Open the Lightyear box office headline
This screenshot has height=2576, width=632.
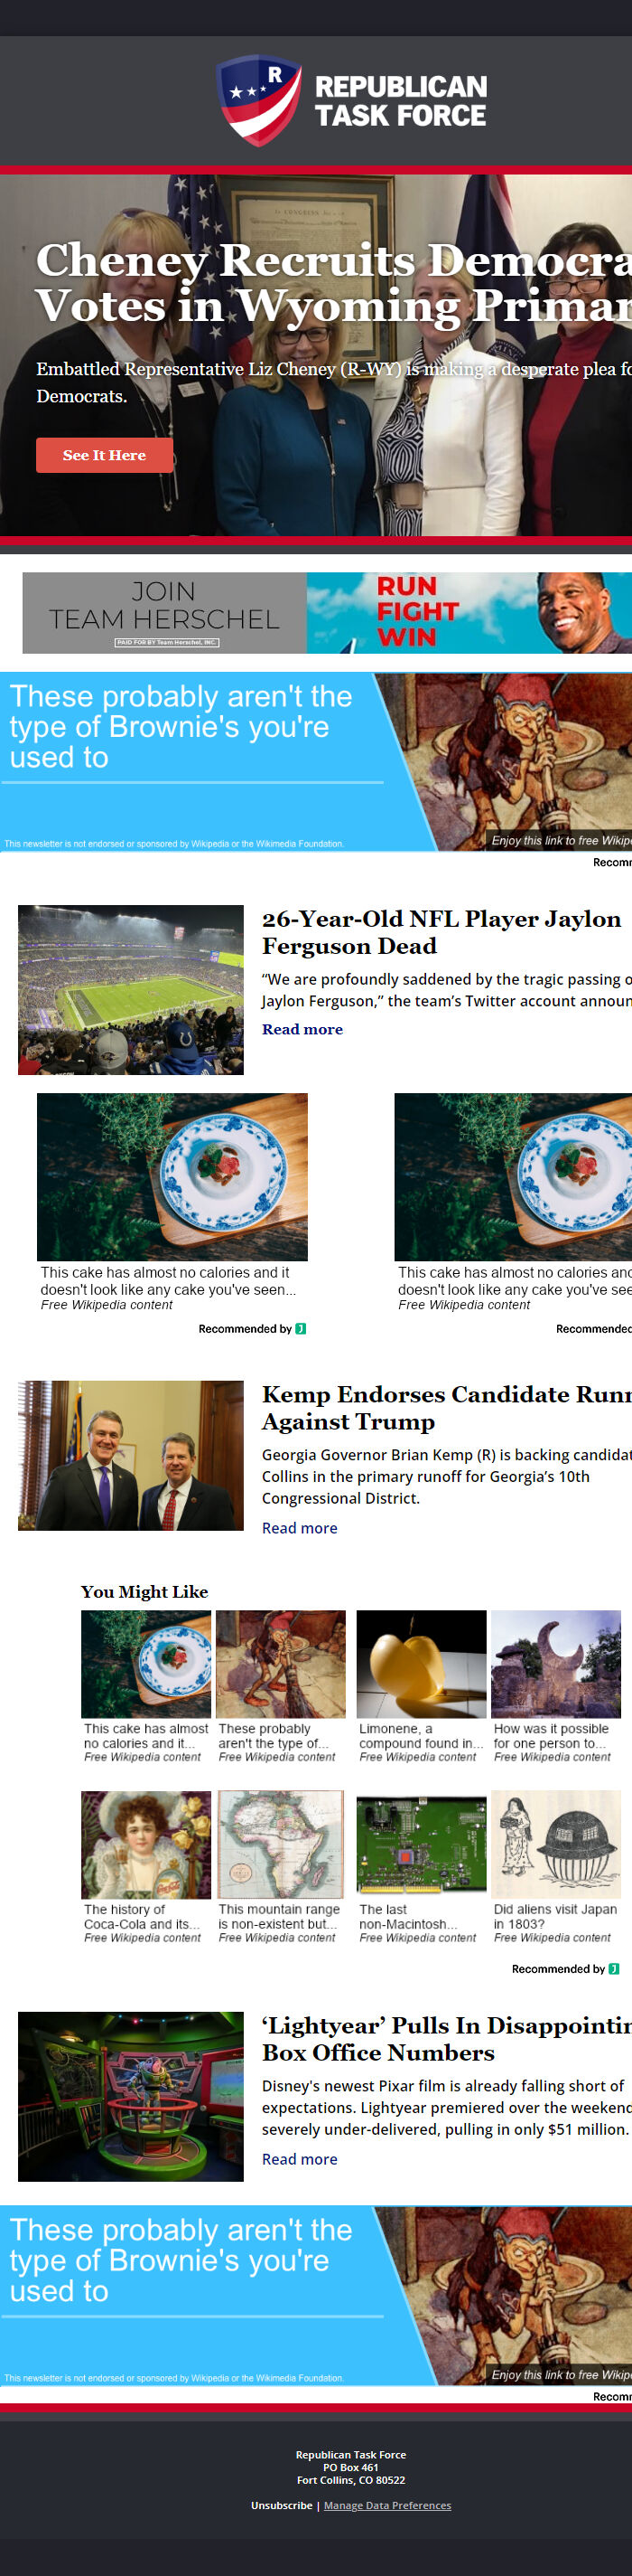(x=445, y=2038)
